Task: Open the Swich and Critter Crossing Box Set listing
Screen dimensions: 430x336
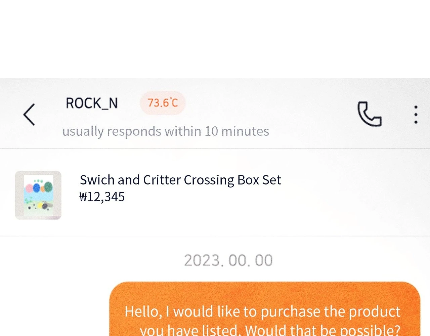Action: pos(180,180)
